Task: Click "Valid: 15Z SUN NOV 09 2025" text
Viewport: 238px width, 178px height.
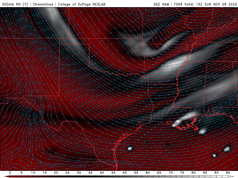Action: (211, 4)
